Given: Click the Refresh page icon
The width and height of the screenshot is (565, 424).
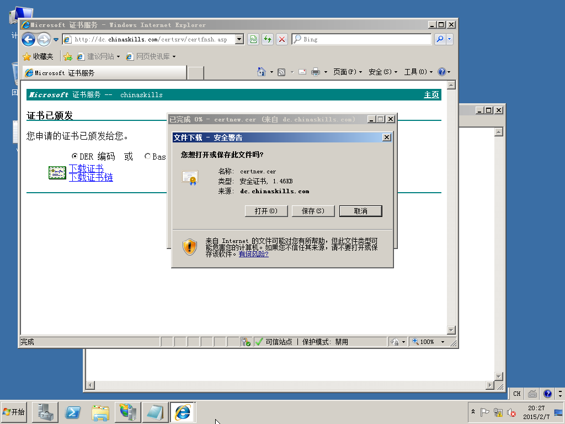Looking at the screenshot, I should tap(268, 39).
